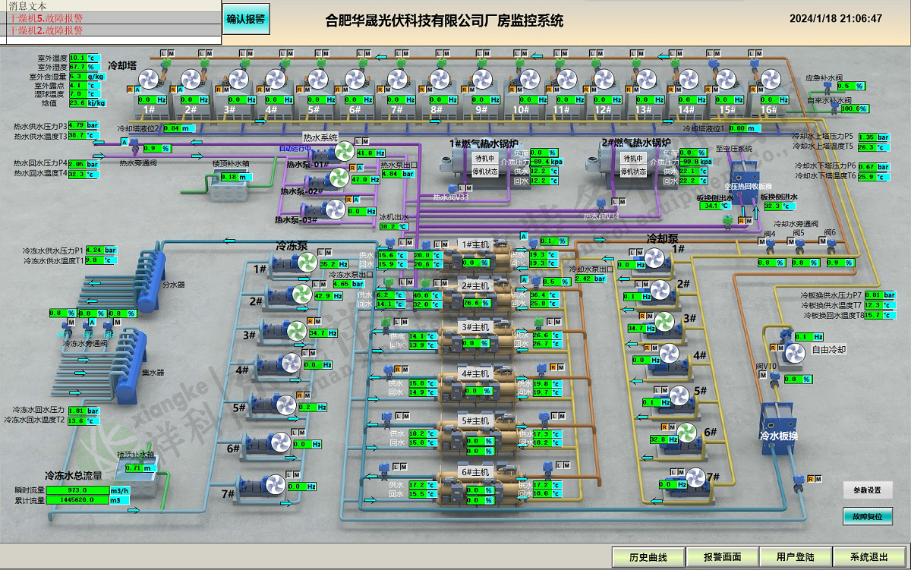
Task: Click cooling tower 1# fan icon
Action: click(149, 78)
